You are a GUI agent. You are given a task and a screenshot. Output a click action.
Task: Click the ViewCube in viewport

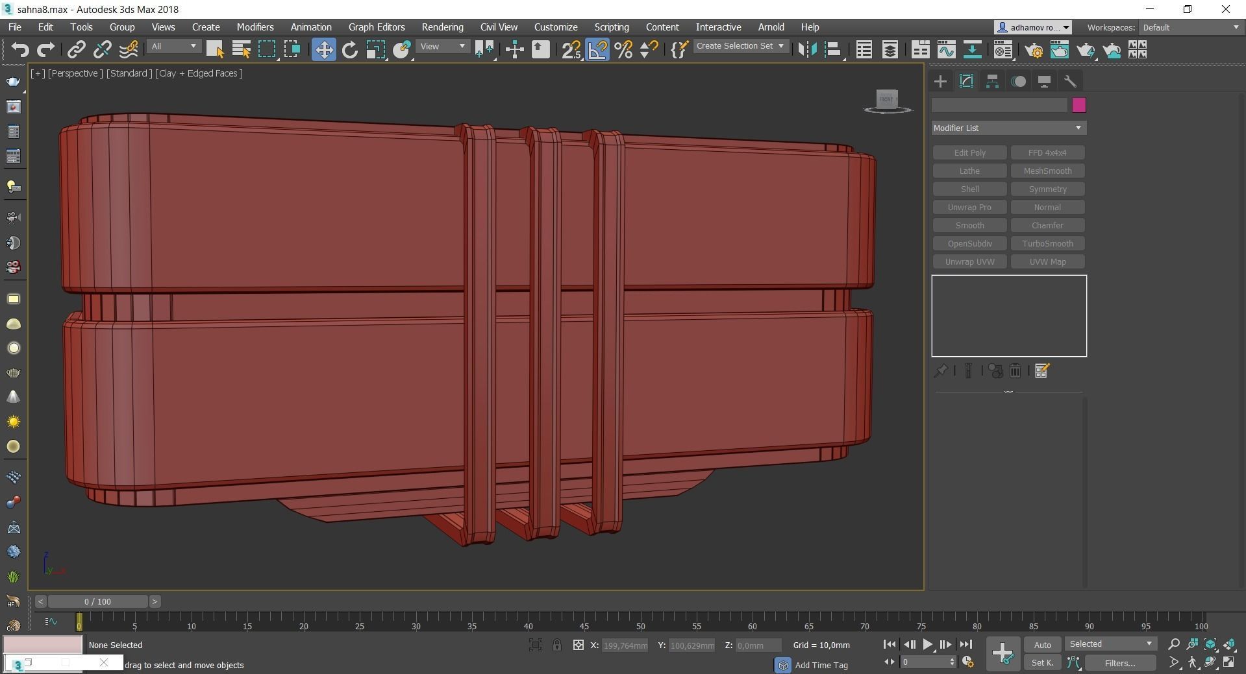pyautogui.click(x=887, y=100)
